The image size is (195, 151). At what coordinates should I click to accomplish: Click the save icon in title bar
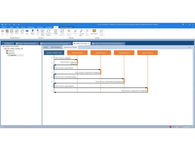(2, 24)
